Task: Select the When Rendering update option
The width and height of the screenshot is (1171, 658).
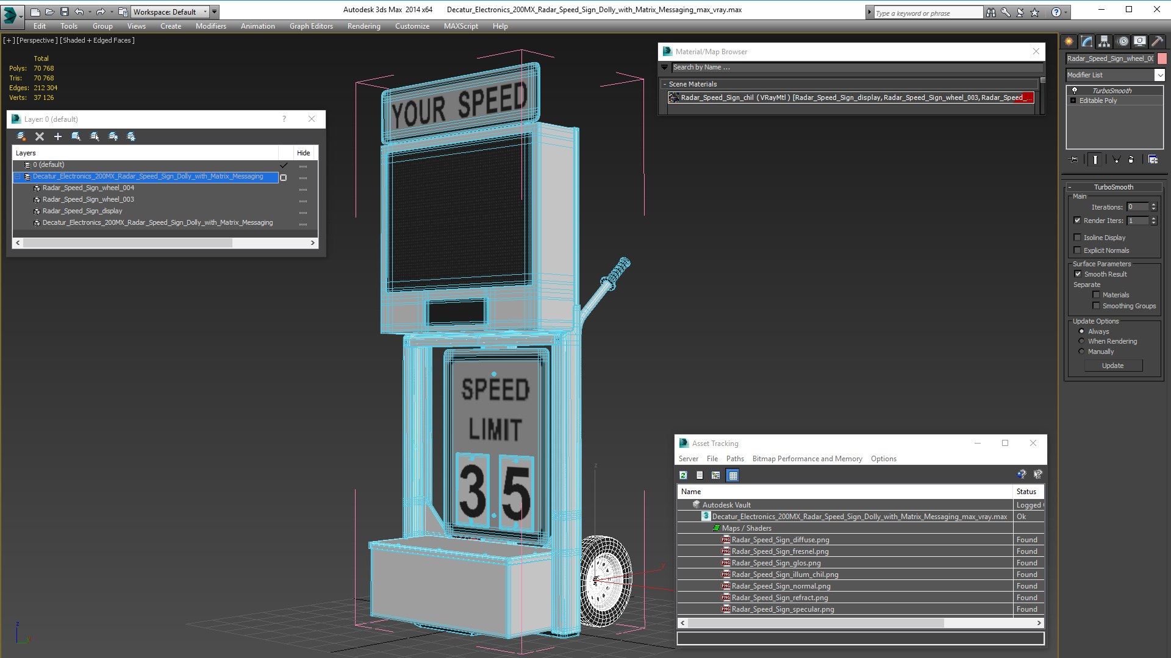Action: coord(1081,341)
